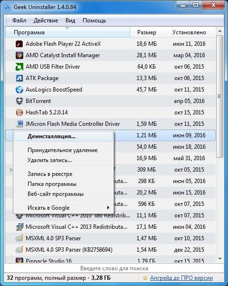Select Microsoft Visual C++ 2010 x86 Redistributable row
228x286 pixels.
pos(110,216)
